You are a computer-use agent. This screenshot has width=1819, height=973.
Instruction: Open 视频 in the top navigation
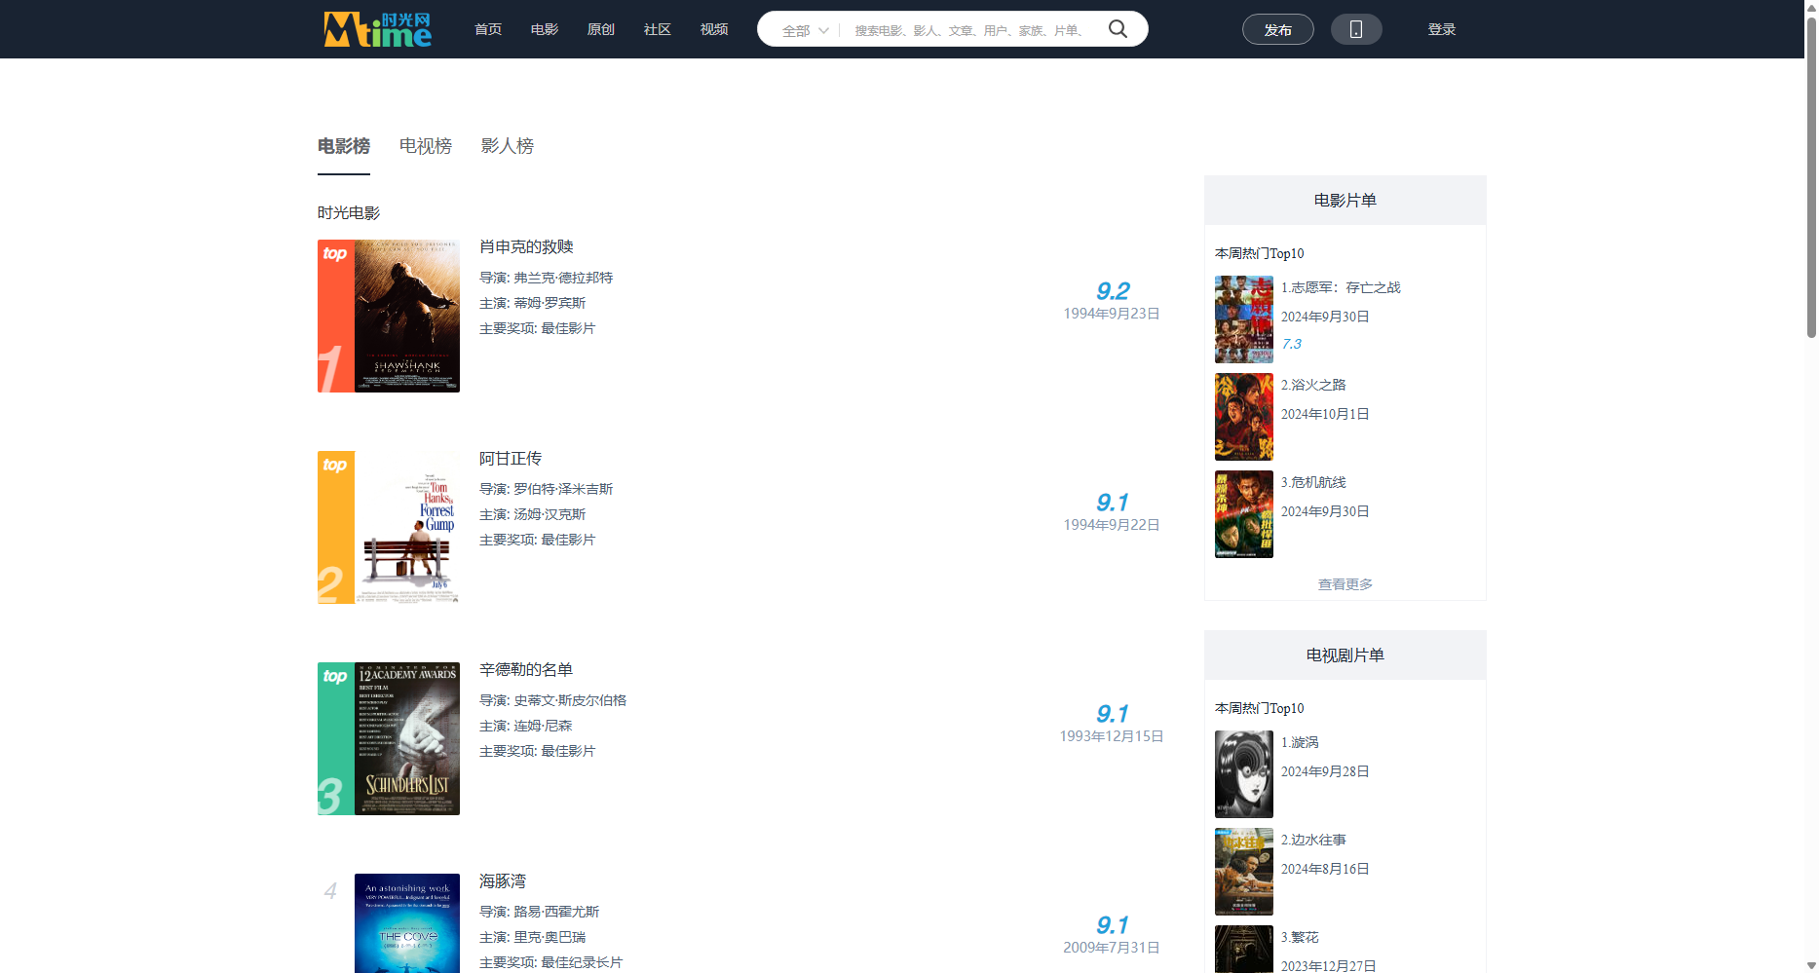point(714,29)
